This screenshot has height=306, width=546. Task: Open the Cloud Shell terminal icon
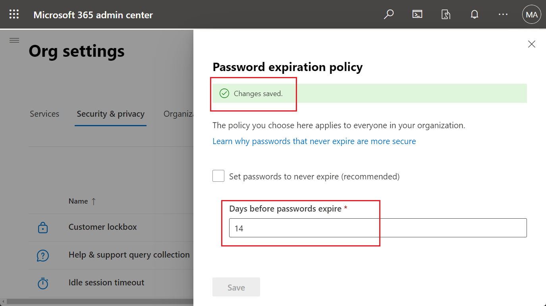pos(417,14)
